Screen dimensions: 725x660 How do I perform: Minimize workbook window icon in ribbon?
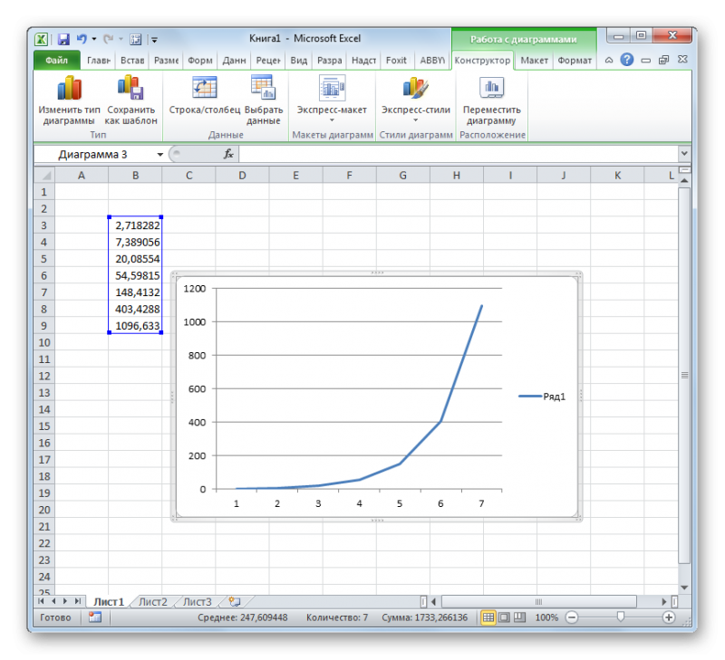(x=646, y=61)
